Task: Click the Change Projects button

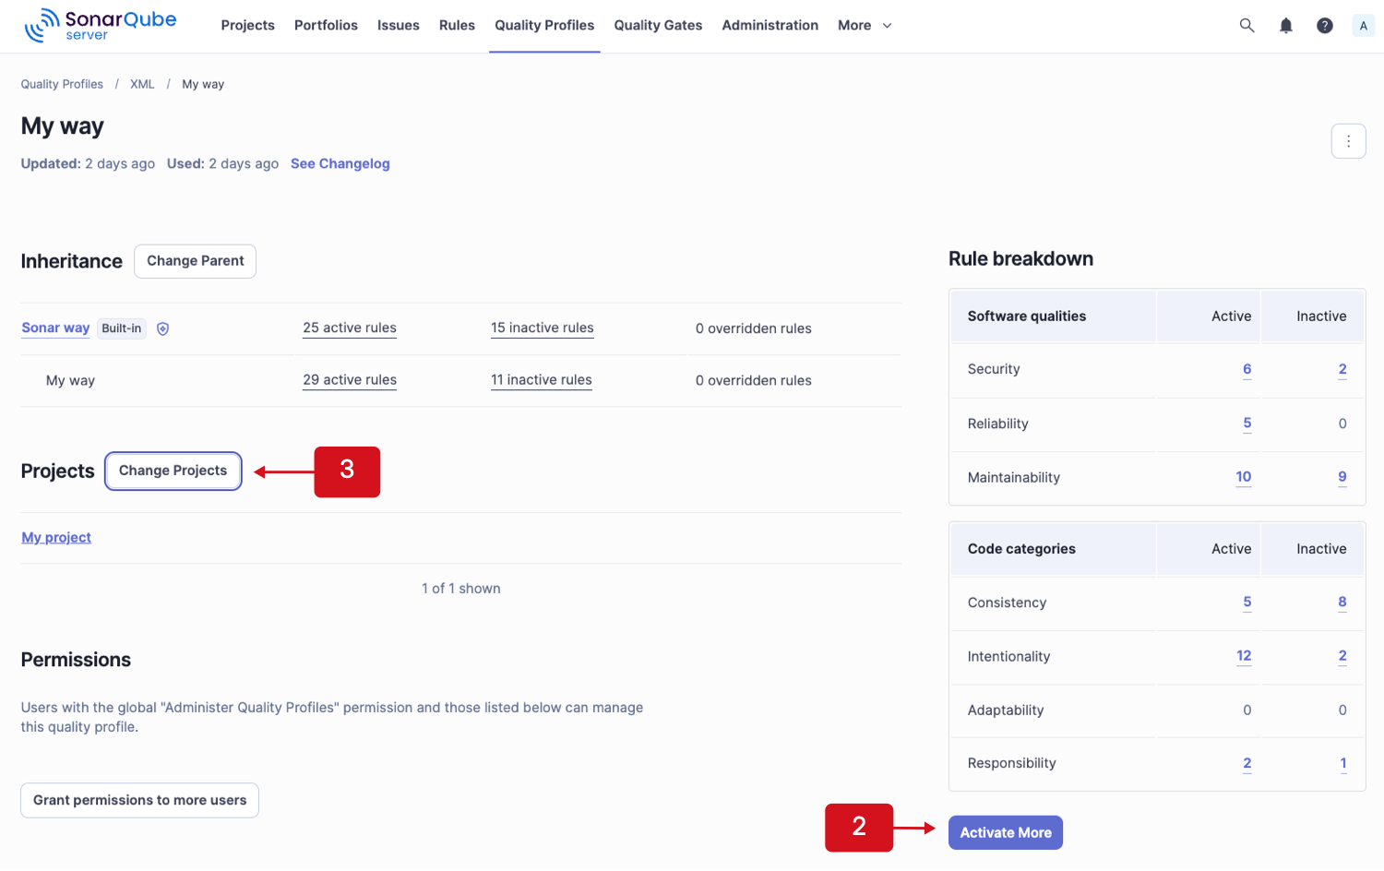Action: click(173, 471)
